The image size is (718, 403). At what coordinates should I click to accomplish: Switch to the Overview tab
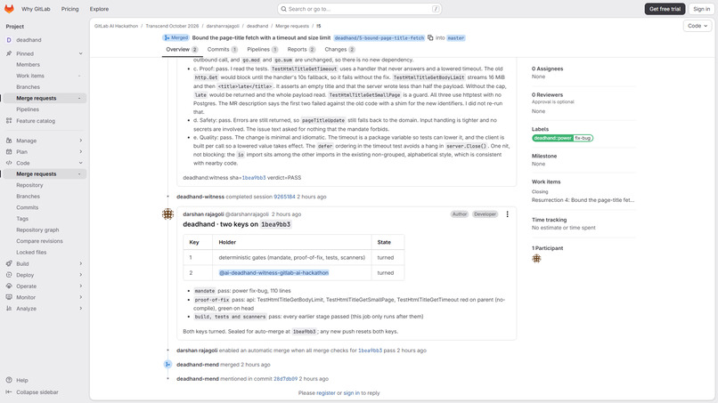(182, 50)
